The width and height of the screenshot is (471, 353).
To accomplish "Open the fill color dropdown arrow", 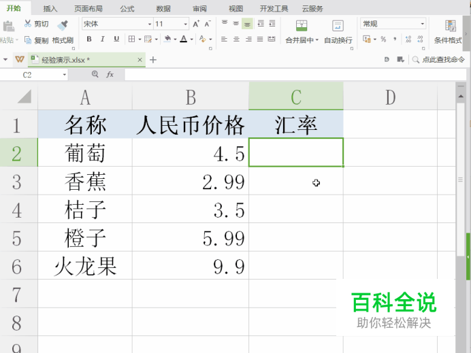I will (175, 39).
